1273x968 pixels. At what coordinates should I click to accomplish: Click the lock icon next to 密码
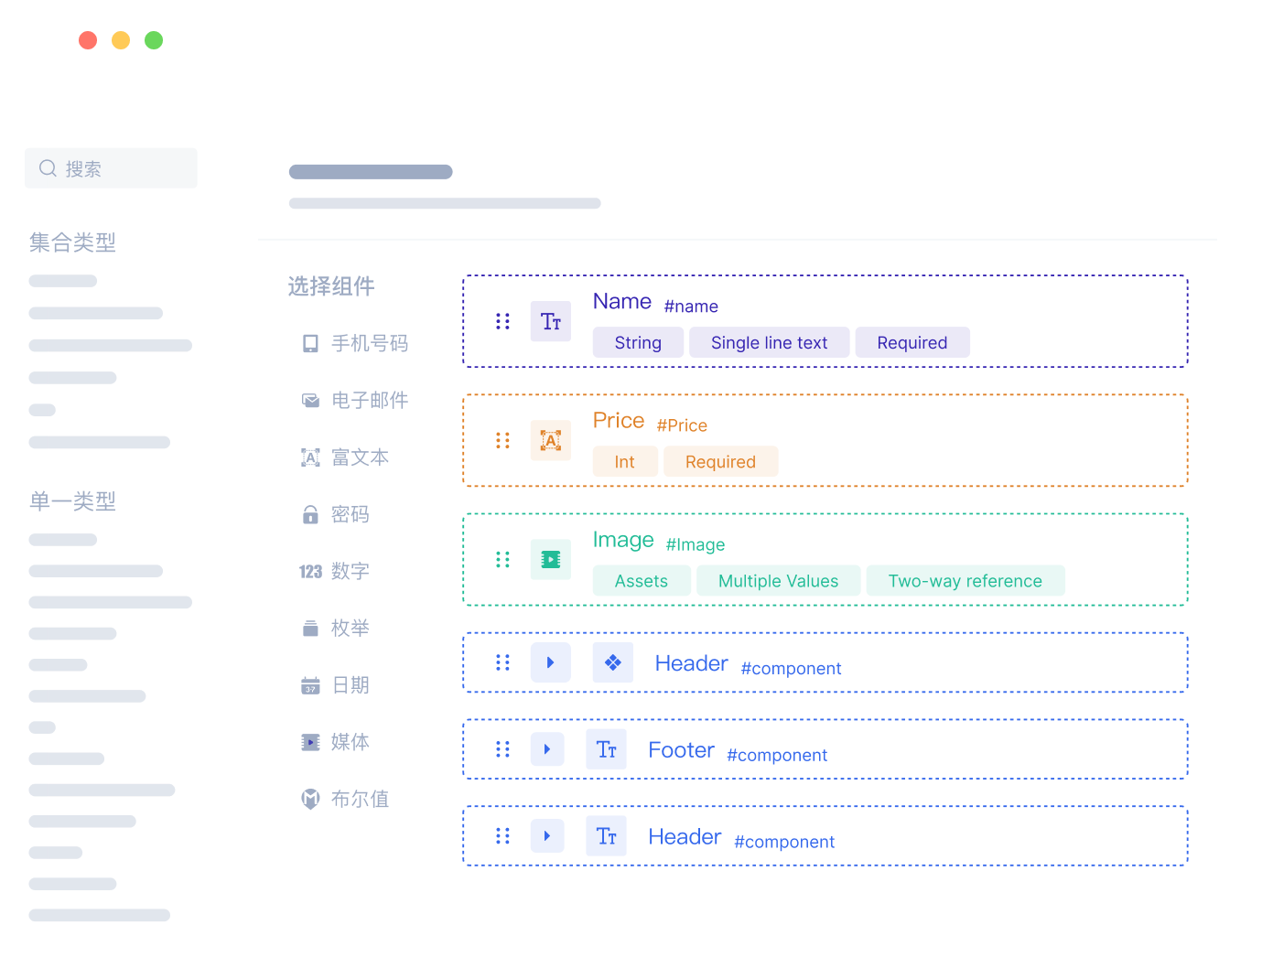pyautogui.click(x=311, y=515)
